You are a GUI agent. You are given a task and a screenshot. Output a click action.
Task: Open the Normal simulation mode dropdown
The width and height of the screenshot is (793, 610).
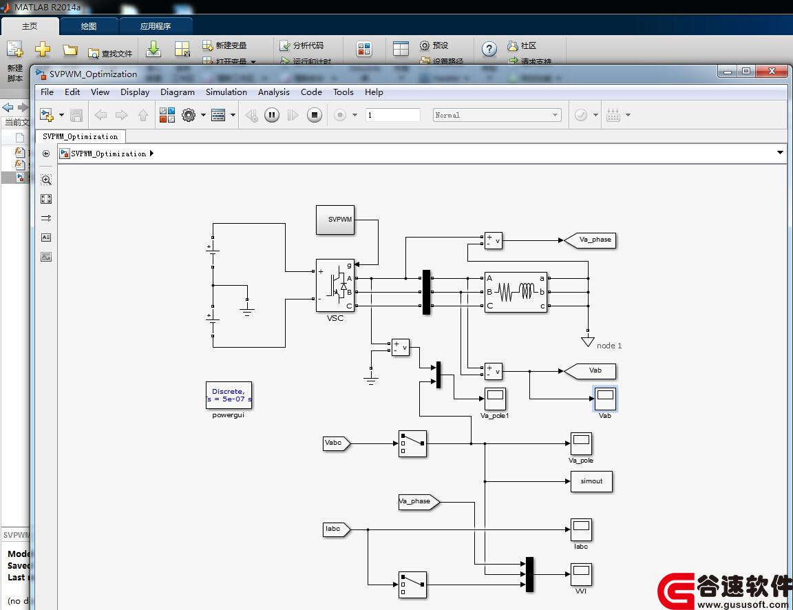497,116
